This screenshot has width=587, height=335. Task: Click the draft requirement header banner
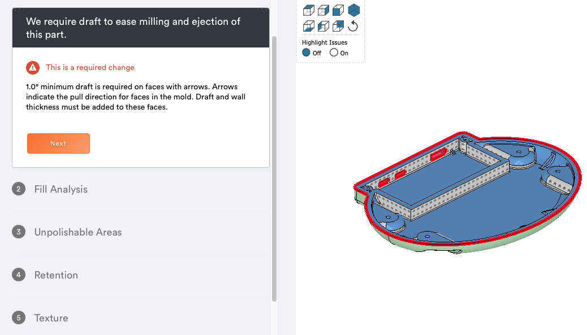pos(141,28)
